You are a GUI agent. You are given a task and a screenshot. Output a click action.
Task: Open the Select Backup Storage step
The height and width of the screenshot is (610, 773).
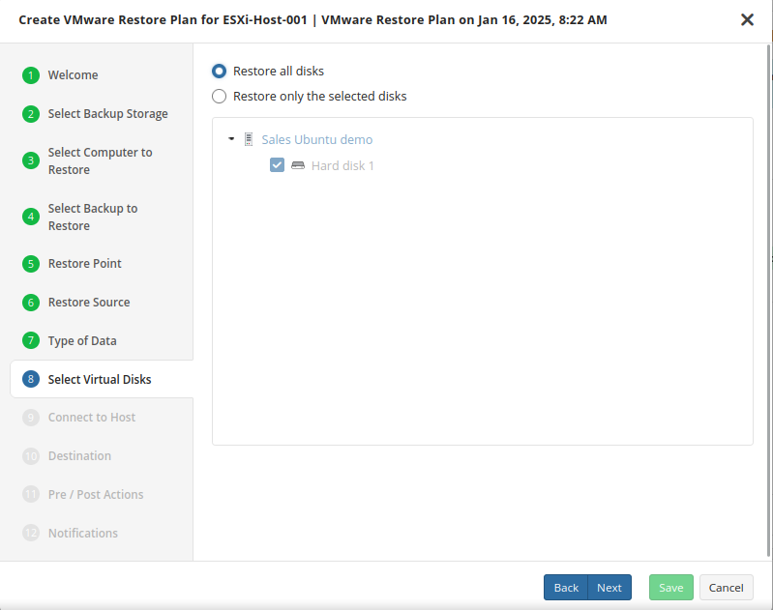tap(107, 114)
